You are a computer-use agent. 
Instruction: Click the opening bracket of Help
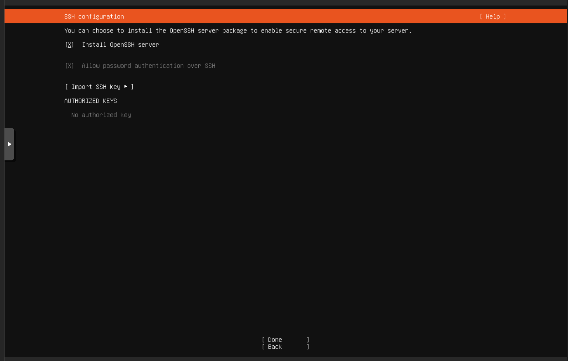pos(481,17)
